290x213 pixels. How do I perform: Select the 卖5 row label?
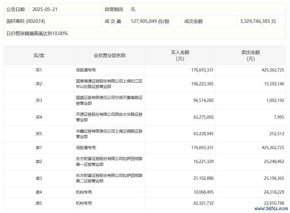[39, 203]
